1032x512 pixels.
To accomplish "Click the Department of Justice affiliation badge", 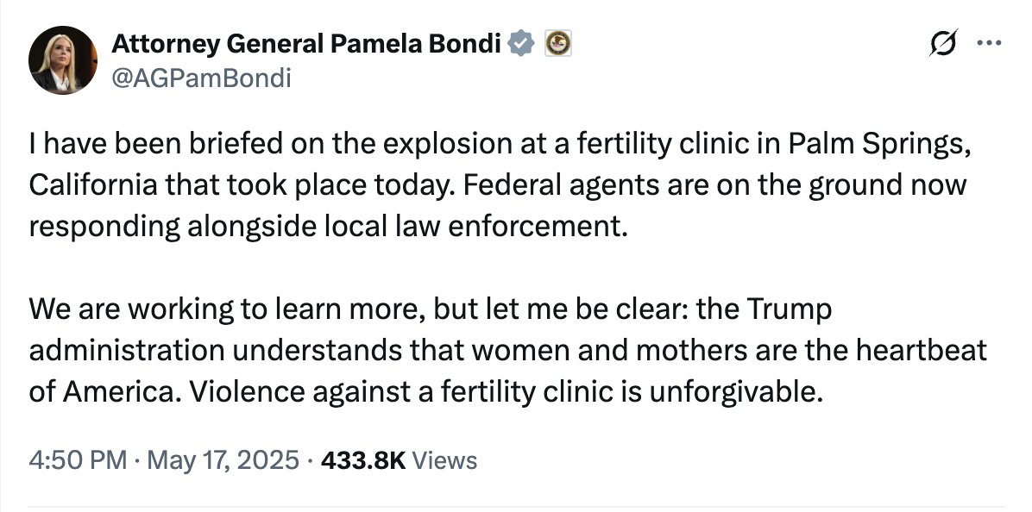I will [x=557, y=42].
